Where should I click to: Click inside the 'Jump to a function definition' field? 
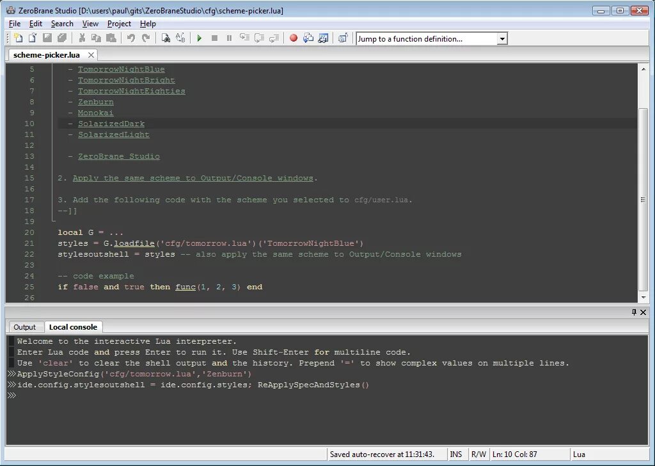tap(427, 39)
